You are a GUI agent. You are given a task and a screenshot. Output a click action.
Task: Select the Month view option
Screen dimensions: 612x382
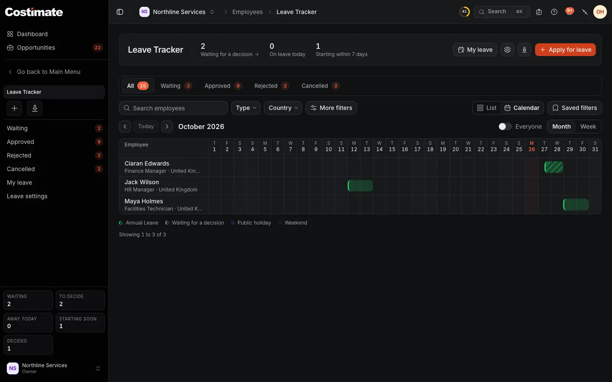click(561, 126)
